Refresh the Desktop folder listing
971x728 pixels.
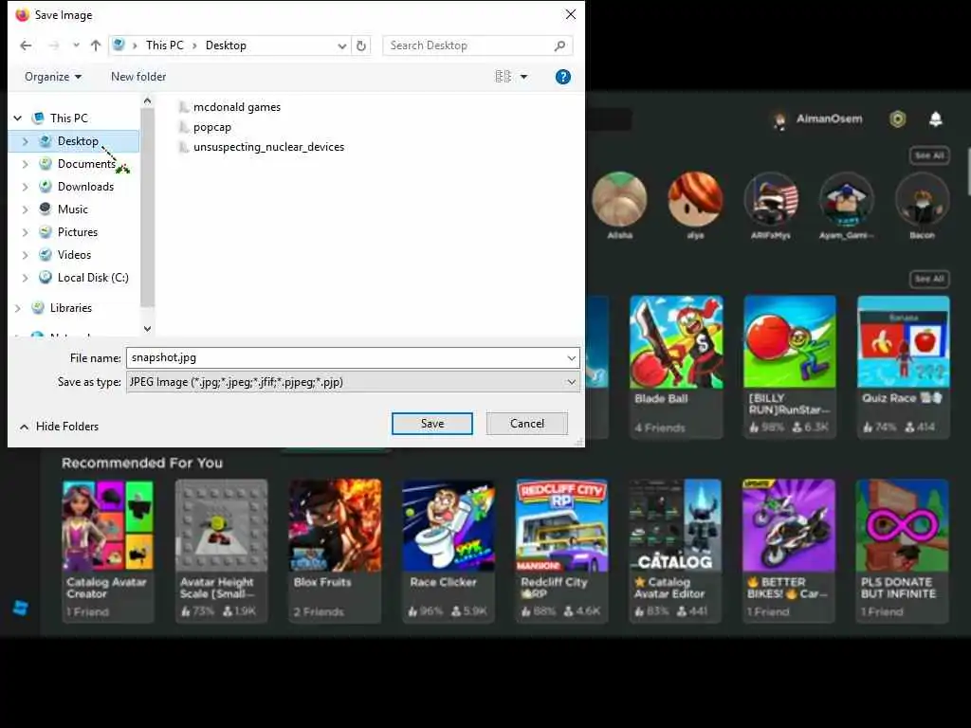click(x=361, y=45)
